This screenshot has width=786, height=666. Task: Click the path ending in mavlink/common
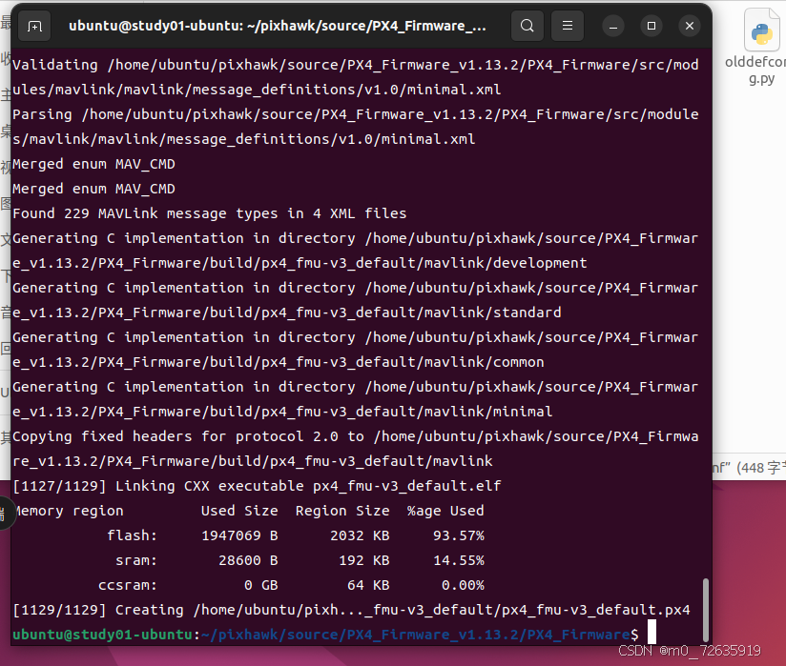click(279, 362)
